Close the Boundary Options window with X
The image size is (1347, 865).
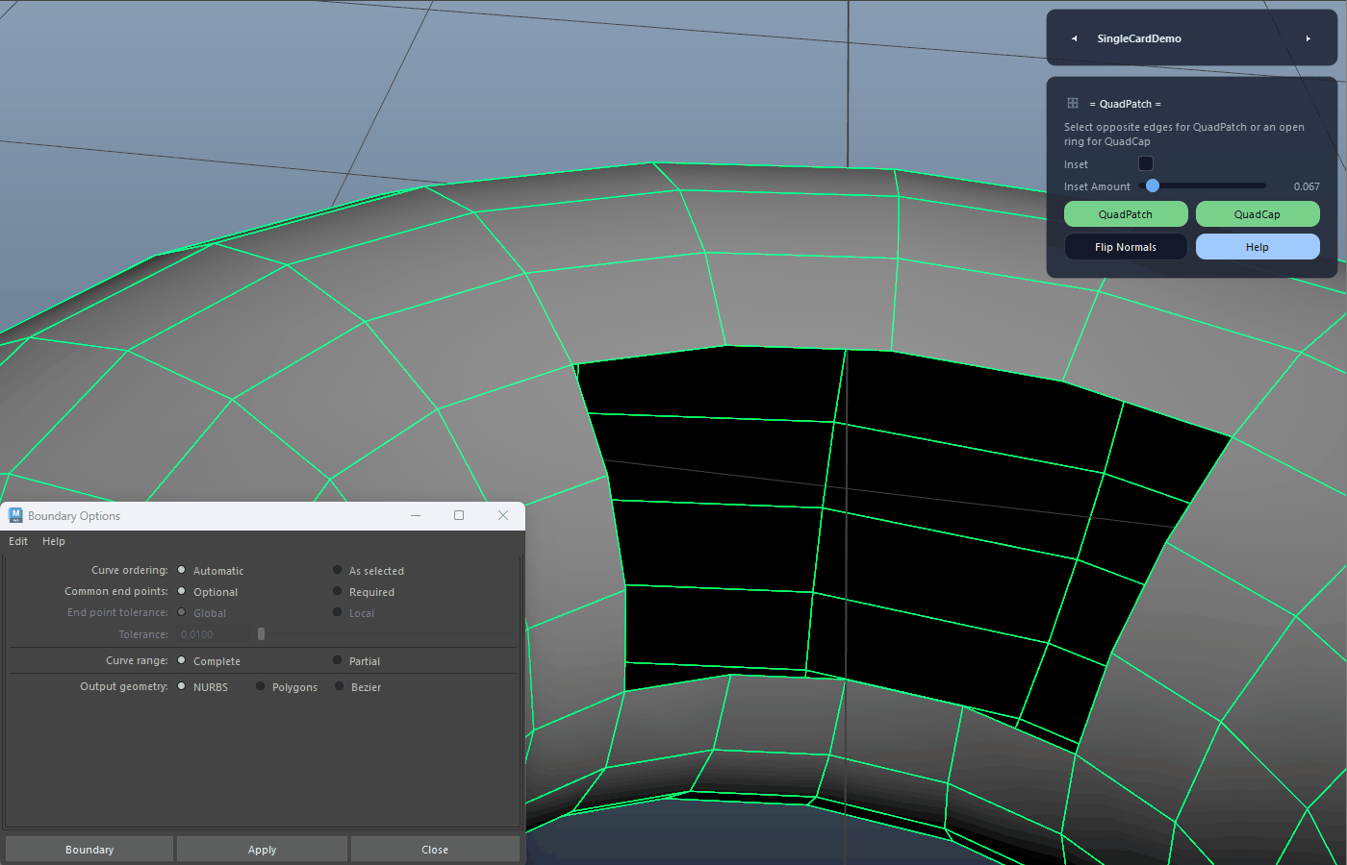502,516
